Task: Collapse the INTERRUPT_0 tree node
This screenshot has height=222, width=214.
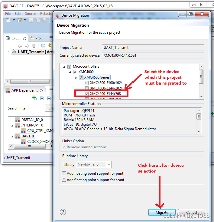Action: click(12, 126)
